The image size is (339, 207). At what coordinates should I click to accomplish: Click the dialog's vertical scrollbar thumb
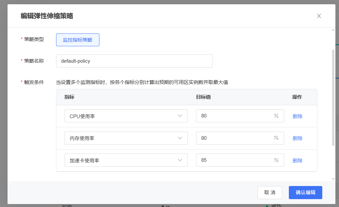coord(333,97)
